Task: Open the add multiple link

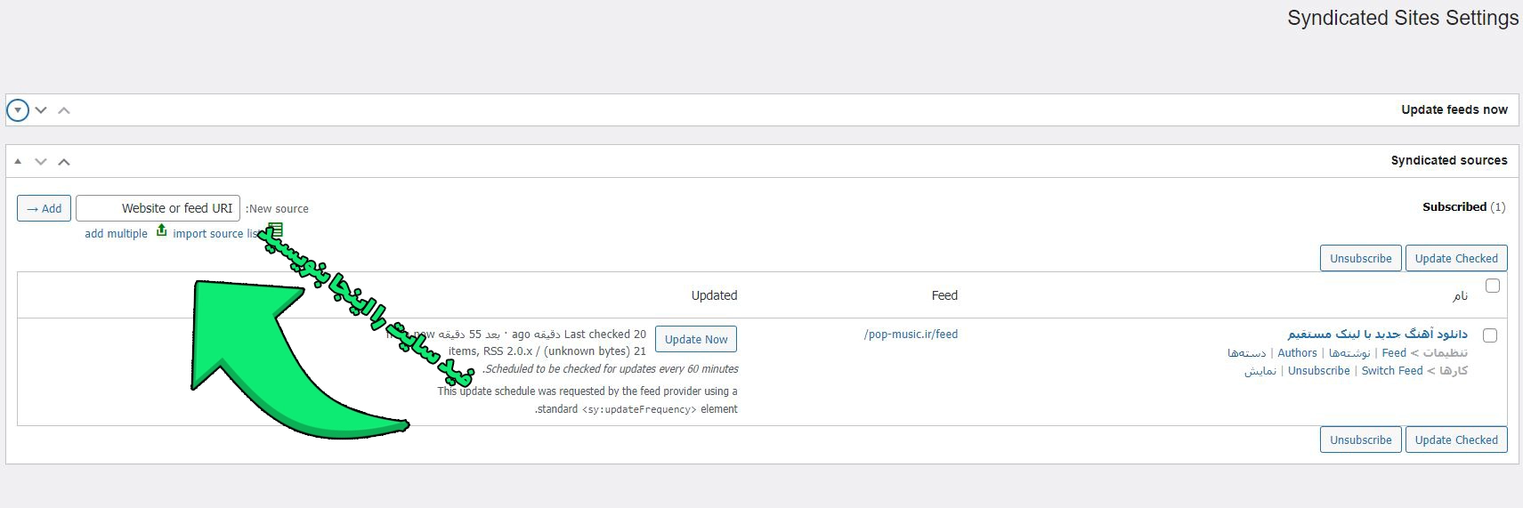Action: click(116, 234)
